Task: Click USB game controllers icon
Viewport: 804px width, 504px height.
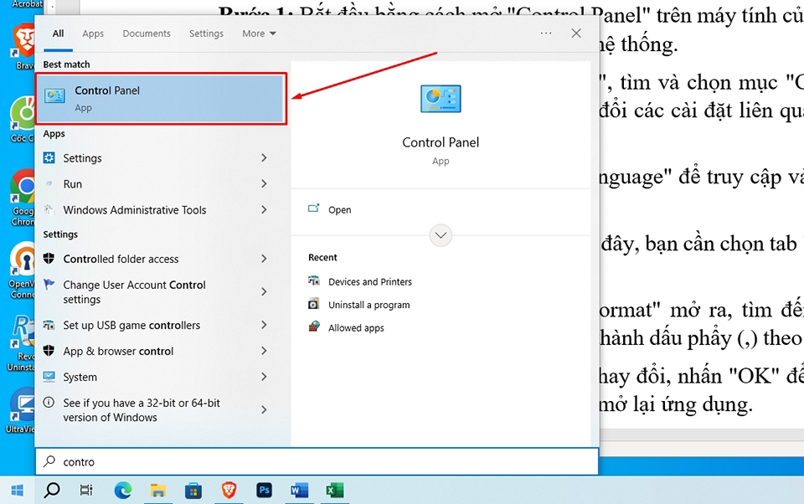Action: pos(49,325)
